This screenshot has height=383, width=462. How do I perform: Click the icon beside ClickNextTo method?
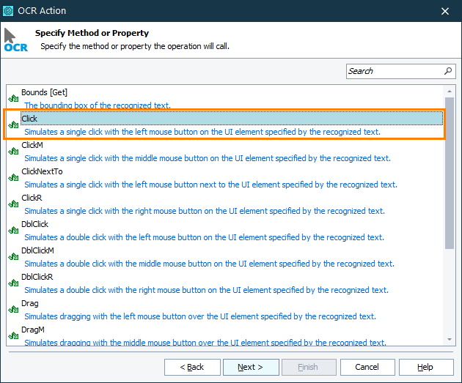13,177
